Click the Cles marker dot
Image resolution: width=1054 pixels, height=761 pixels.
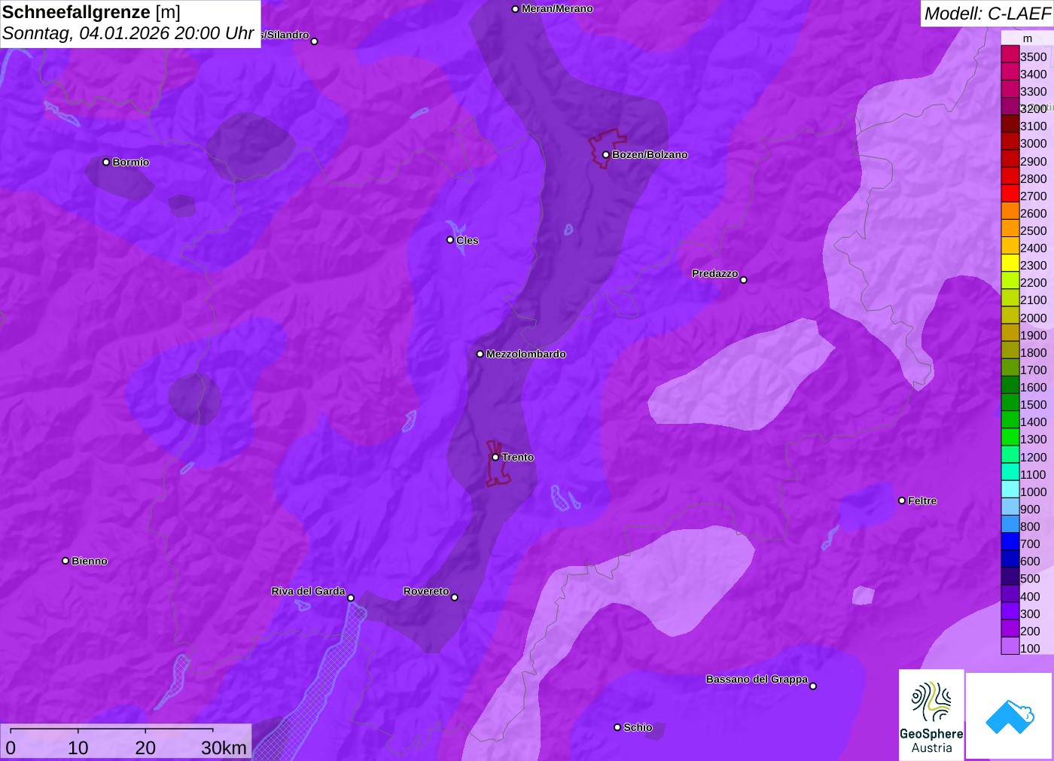pyautogui.click(x=450, y=240)
